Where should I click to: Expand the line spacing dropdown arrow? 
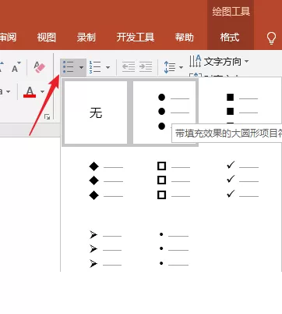pos(181,67)
